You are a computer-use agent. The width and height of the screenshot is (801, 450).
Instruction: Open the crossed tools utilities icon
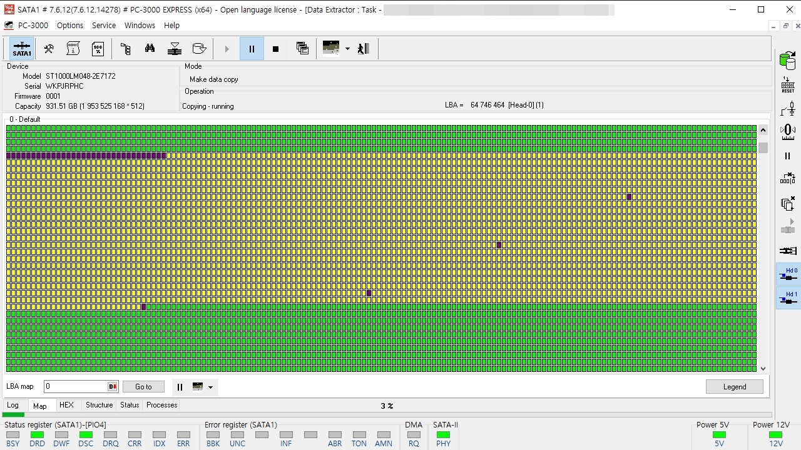[x=48, y=49]
